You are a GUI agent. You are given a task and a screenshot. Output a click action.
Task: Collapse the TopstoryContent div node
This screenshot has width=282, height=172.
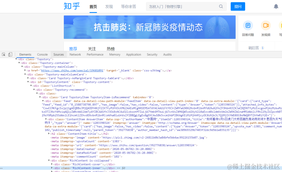point(28,82)
